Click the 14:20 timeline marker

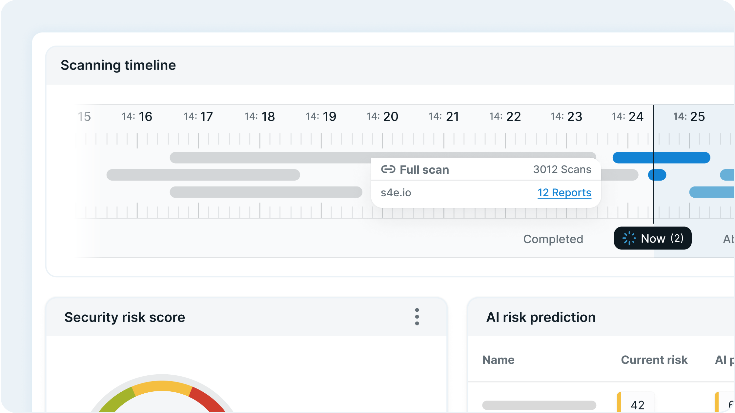pos(382,117)
